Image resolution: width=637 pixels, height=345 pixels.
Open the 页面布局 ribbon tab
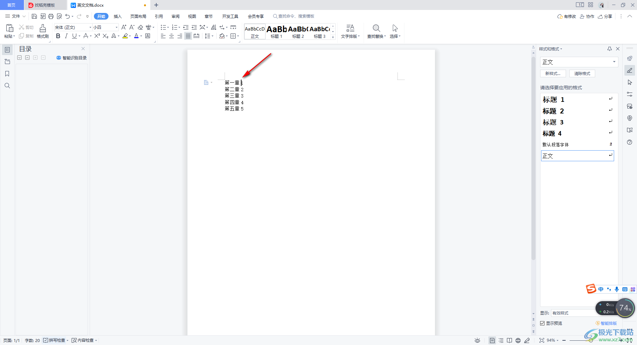(x=138, y=16)
